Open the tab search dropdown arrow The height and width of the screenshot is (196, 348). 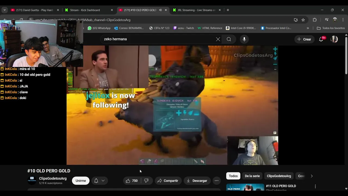click(4, 10)
